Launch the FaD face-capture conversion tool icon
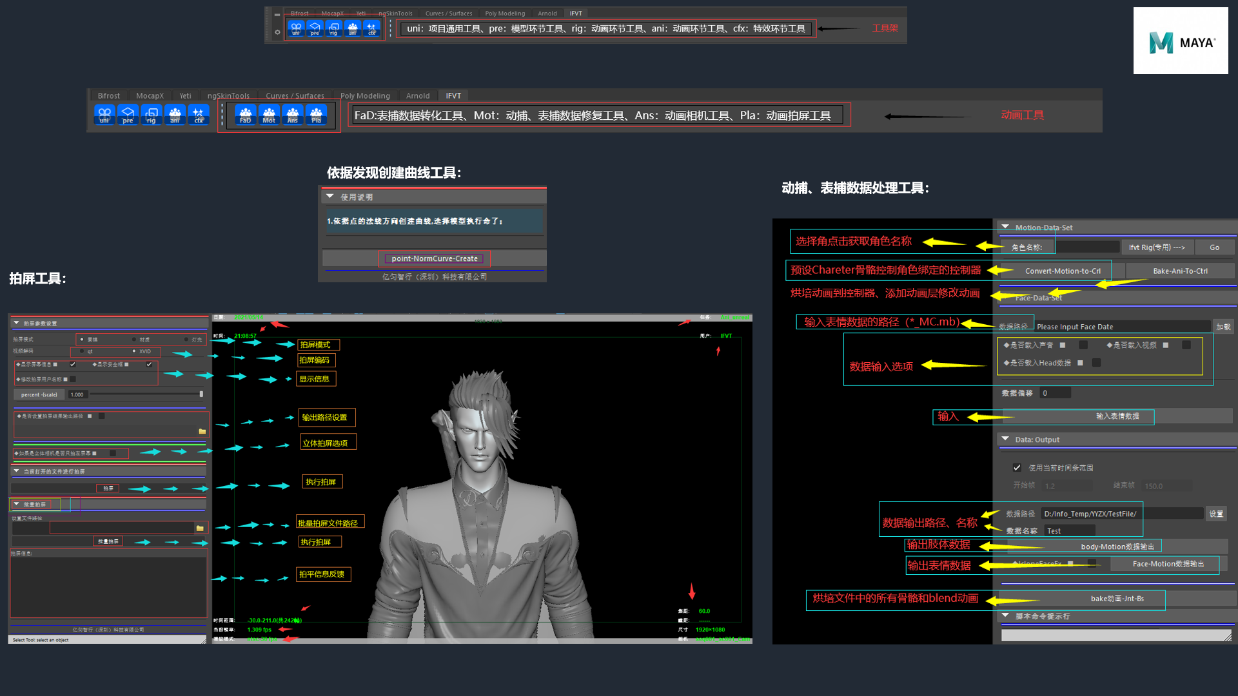This screenshot has width=1238, height=696. [246, 115]
